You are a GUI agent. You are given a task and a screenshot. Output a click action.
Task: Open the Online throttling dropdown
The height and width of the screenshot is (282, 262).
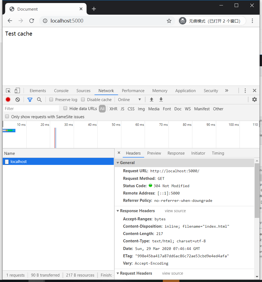coord(130,100)
